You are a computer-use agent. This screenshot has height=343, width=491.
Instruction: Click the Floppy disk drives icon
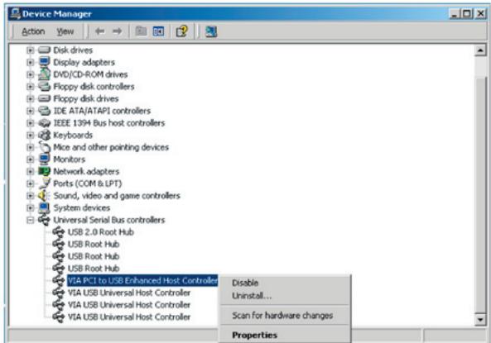point(44,98)
